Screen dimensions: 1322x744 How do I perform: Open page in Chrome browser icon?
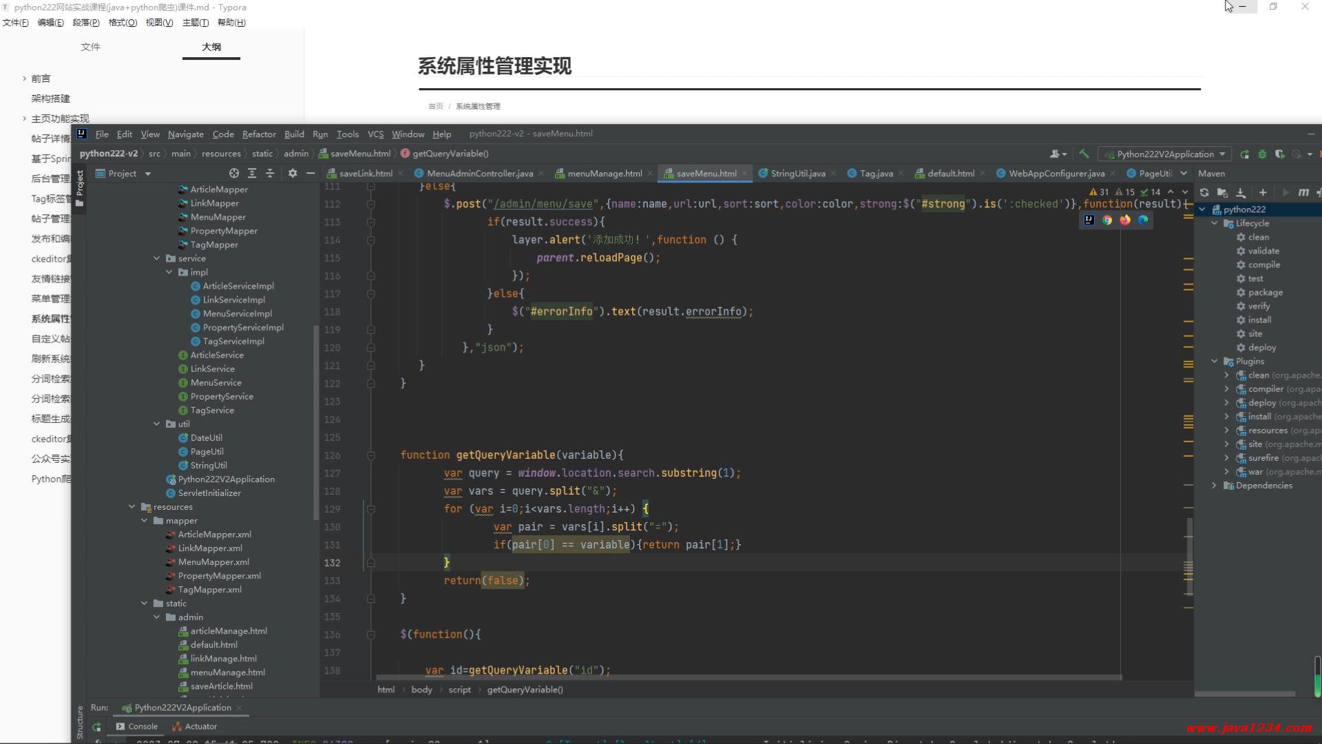(1107, 220)
